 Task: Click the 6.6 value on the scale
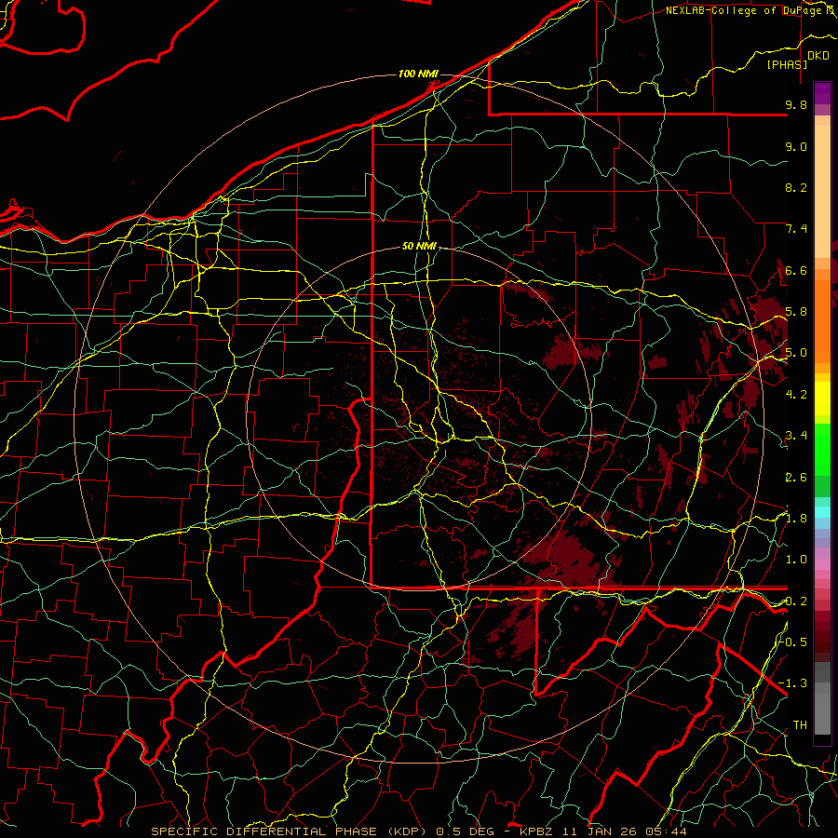(796, 270)
